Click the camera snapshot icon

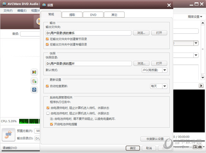199,147
